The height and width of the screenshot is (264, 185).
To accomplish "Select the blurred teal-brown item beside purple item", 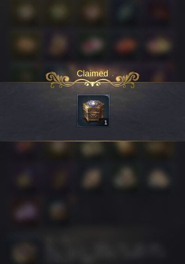I will coord(58,211).
